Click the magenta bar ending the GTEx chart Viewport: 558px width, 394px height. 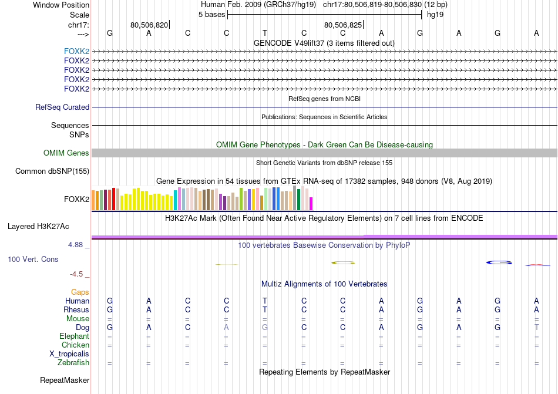point(311,204)
